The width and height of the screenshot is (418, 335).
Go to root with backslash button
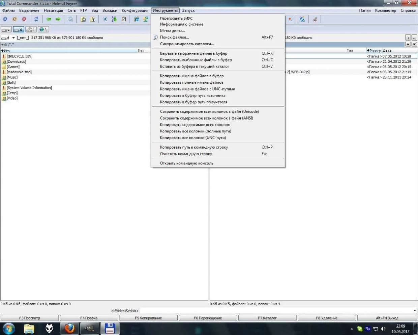click(x=408, y=38)
